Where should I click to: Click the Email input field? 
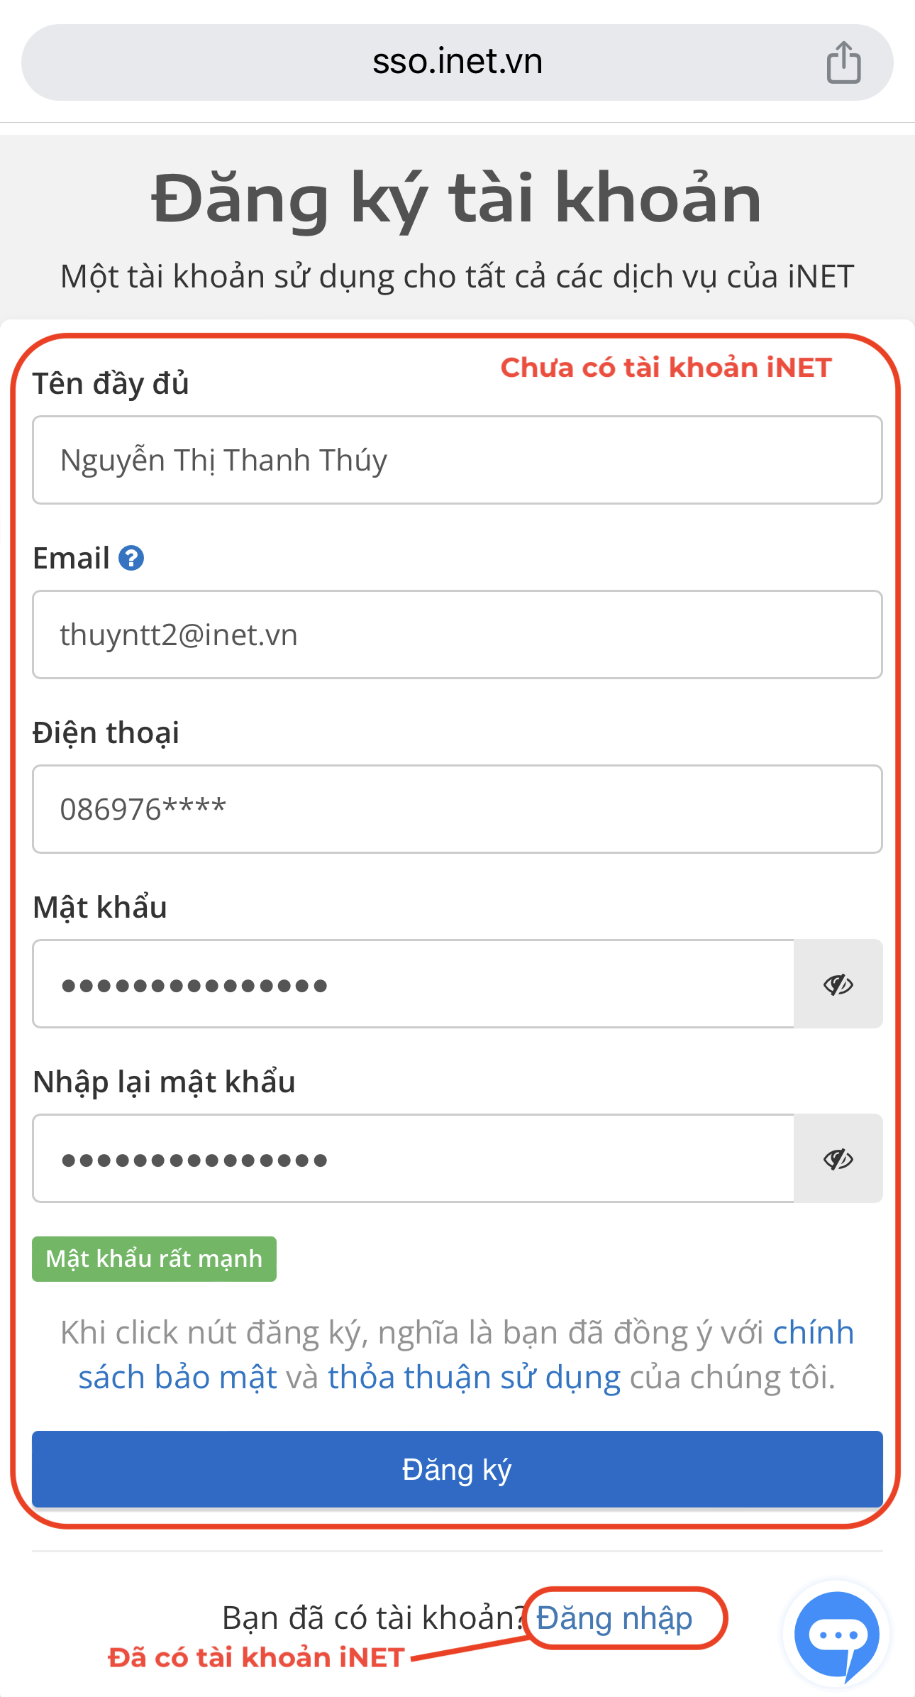(457, 635)
